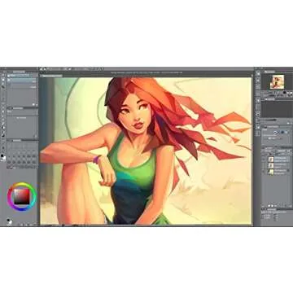The height and width of the screenshot is (293, 293).
Task: Select the white sub color swatch
Action: pyautogui.click(x=4, y=158)
